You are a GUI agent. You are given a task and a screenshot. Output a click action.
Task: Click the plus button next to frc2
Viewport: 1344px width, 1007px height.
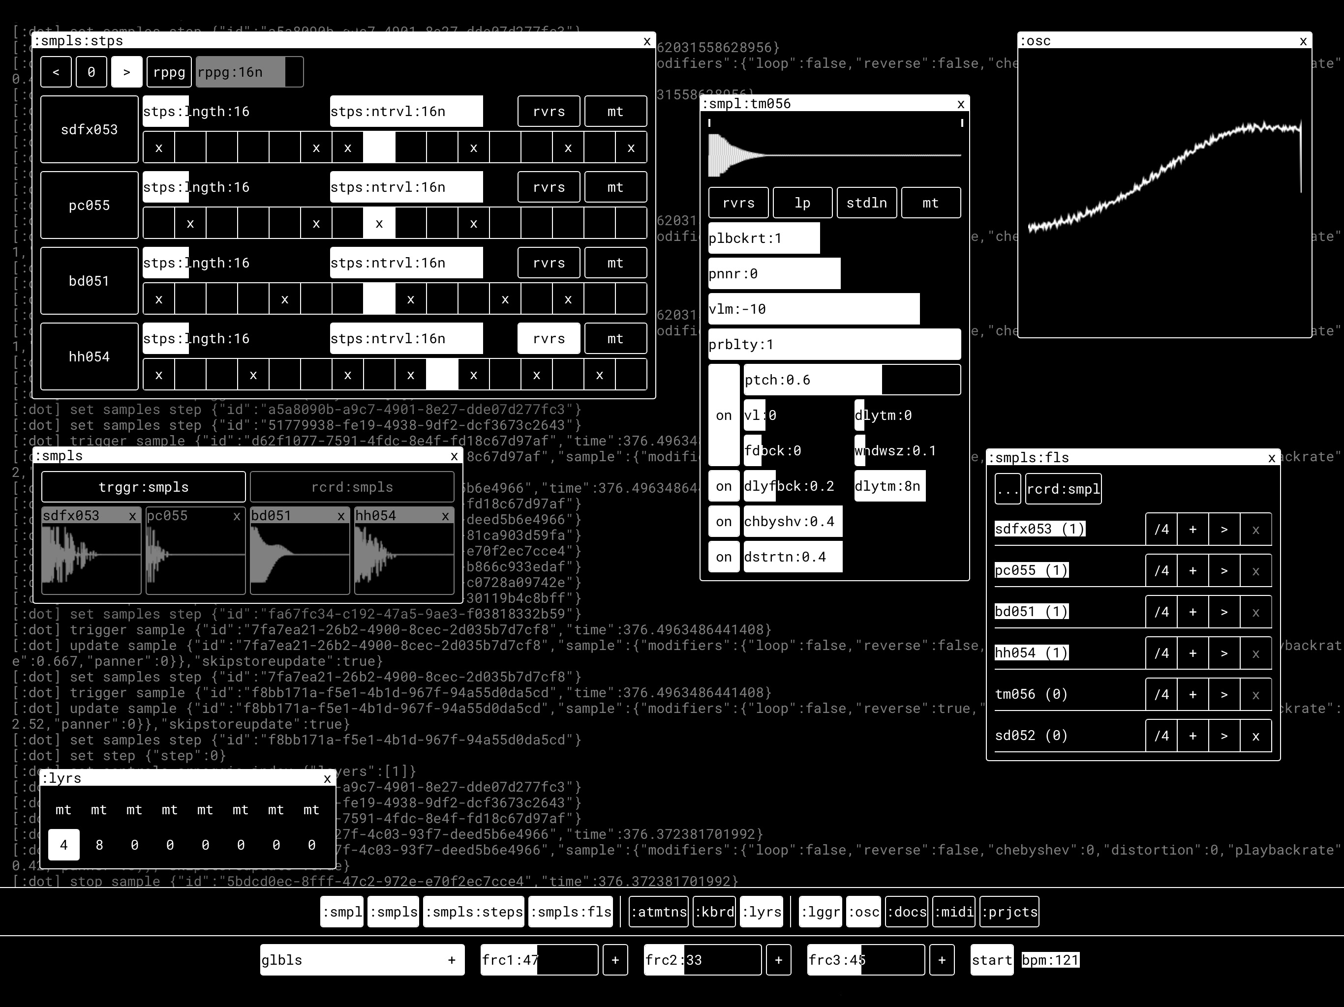[778, 960]
